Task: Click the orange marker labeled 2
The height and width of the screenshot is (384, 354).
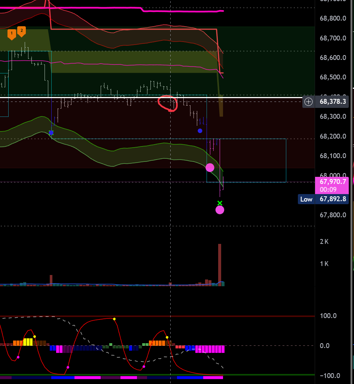Action: (x=21, y=31)
